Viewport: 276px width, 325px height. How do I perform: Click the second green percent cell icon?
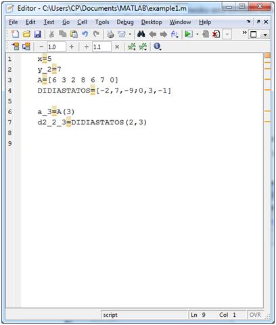(x=143, y=47)
